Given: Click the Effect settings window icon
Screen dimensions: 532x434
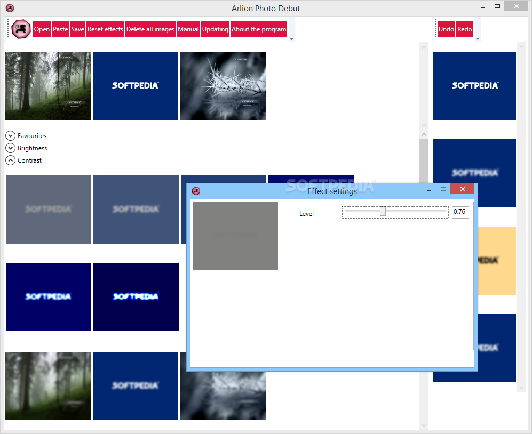Looking at the screenshot, I should (x=196, y=191).
